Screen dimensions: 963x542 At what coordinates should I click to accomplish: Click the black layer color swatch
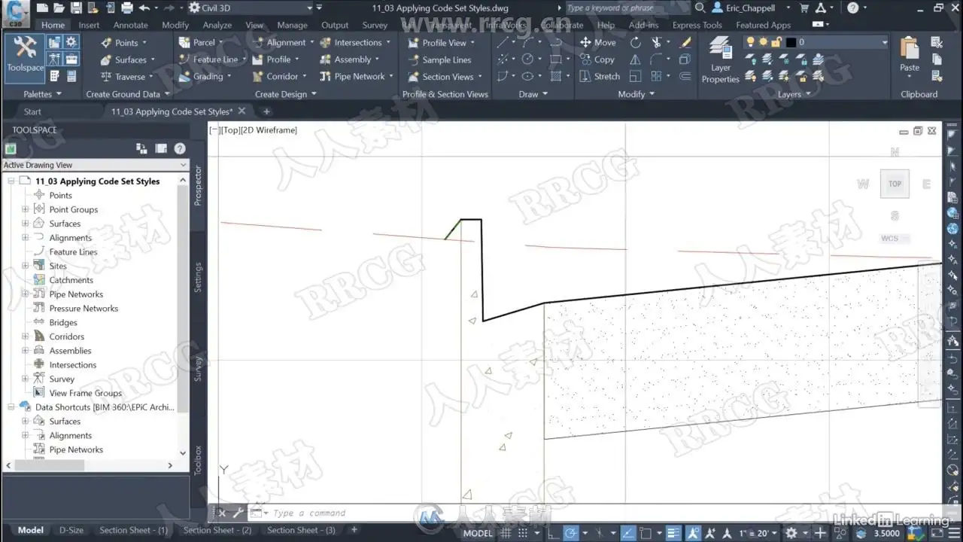click(x=791, y=42)
